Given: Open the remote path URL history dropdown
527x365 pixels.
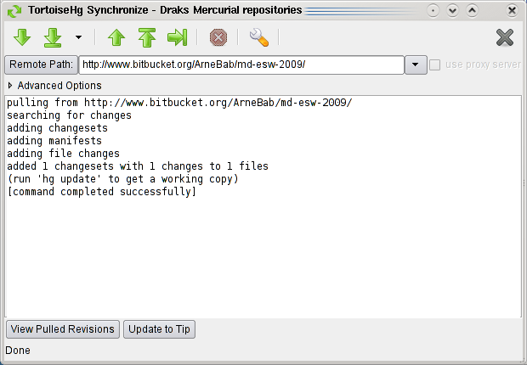Looking at the screenshot, I should tap(416, 65).
